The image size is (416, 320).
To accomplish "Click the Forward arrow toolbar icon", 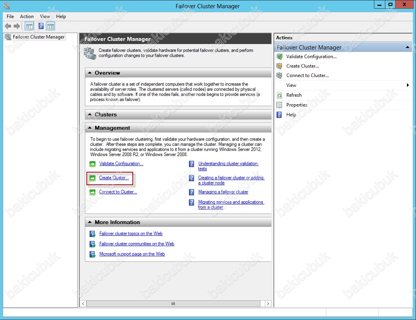I will (17, 26).
